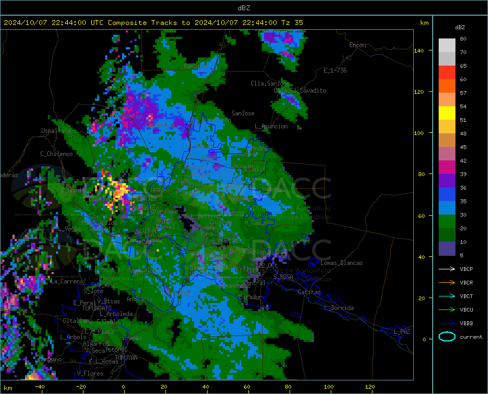The image size is (488, 394).
Task: Click the blue VBBB arrow legend icon
Action: tap(447, 324)
